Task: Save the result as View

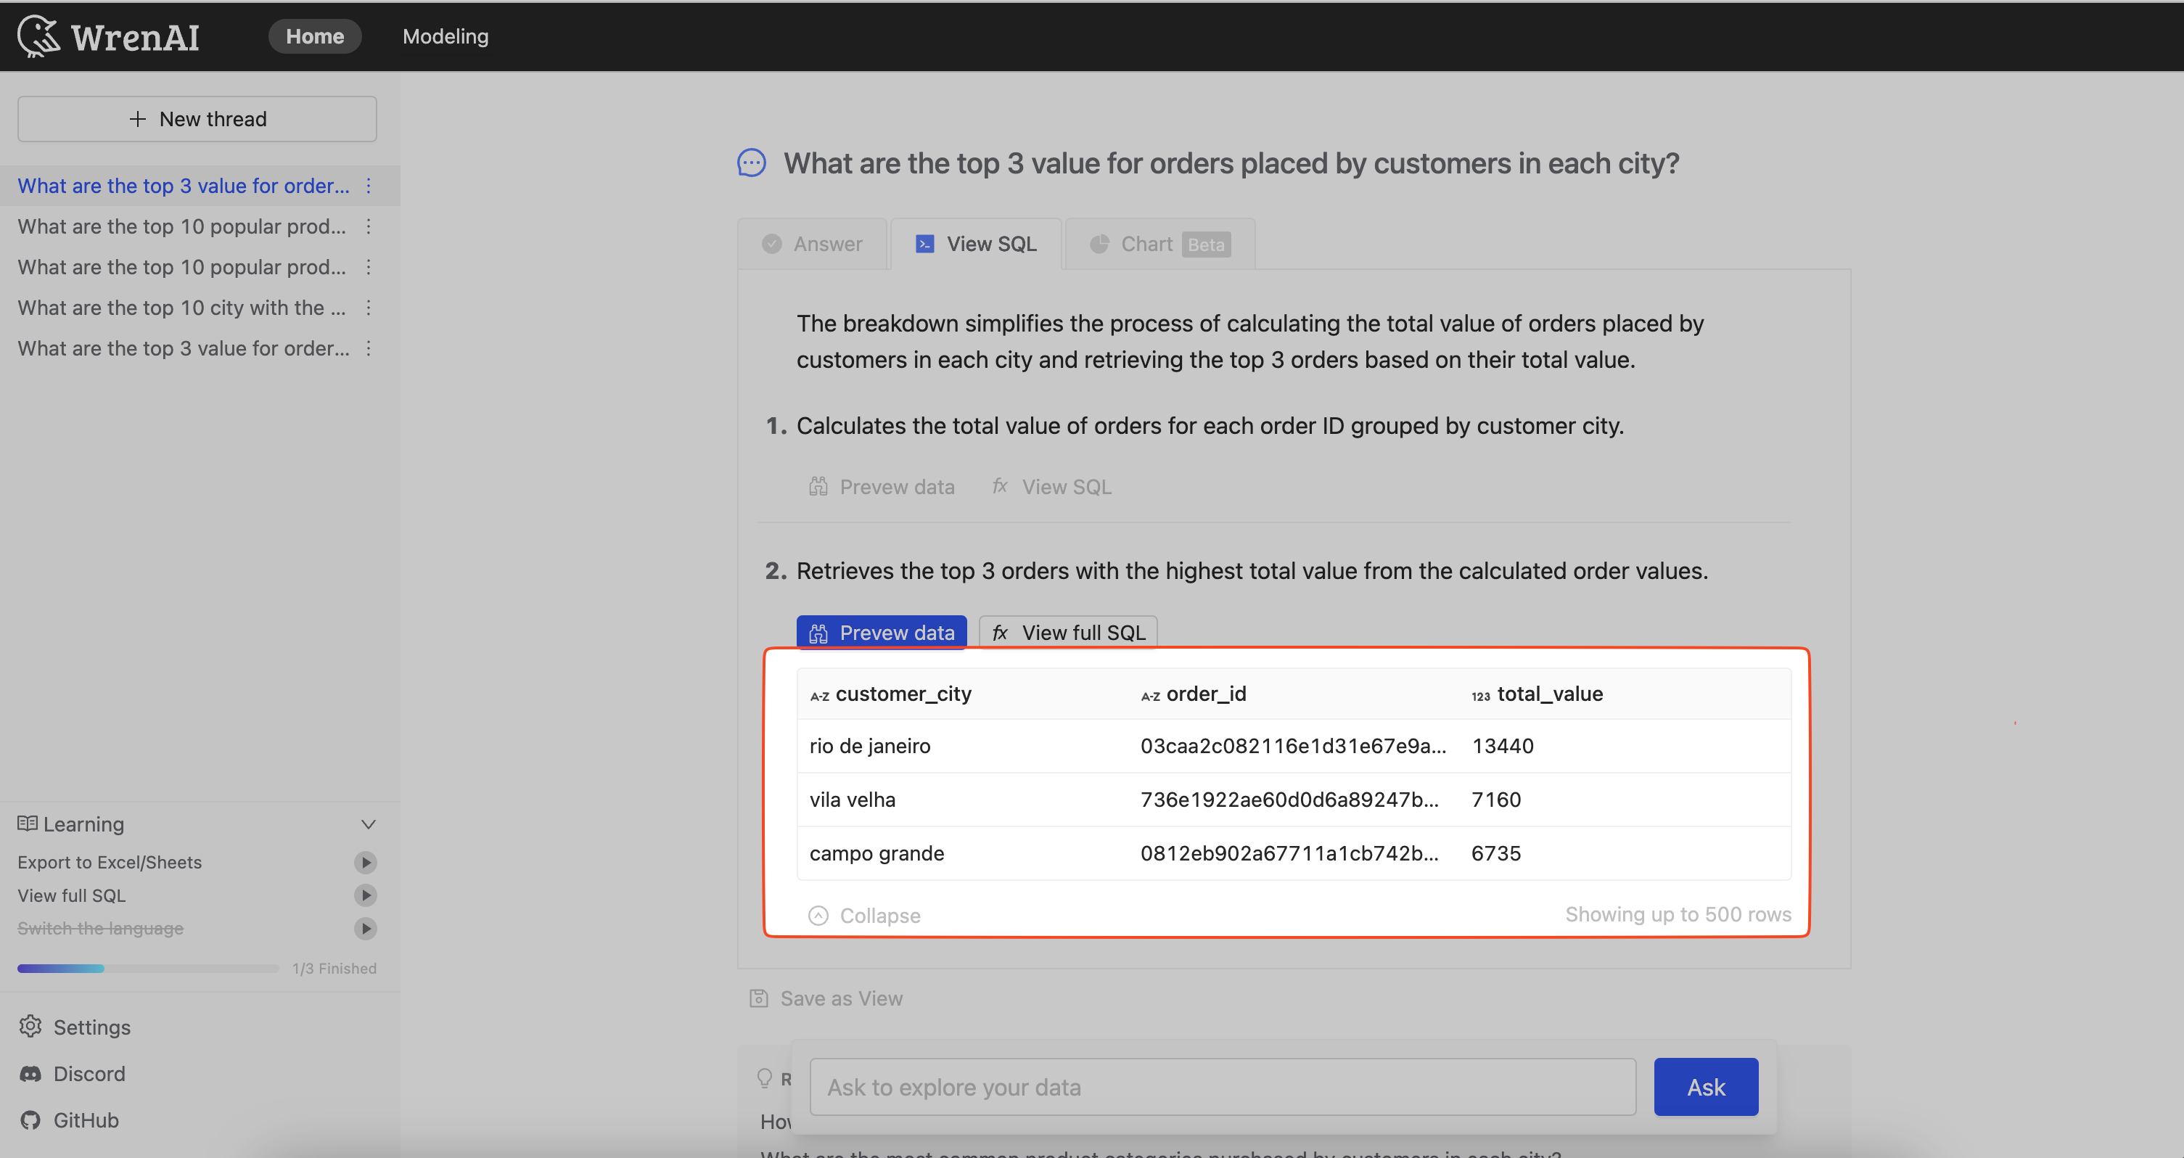Action: (x=826, y=998)
